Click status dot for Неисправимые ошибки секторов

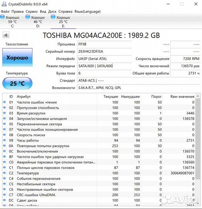pyautogui.click(x=4, y=189)
